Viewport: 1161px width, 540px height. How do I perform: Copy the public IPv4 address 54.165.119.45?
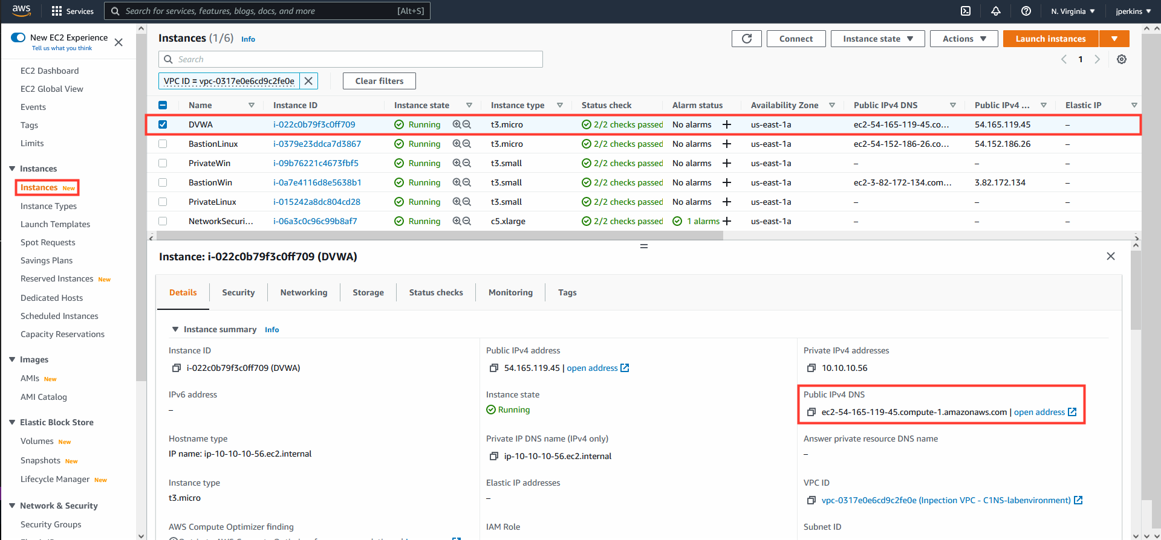tap(494, 368)
